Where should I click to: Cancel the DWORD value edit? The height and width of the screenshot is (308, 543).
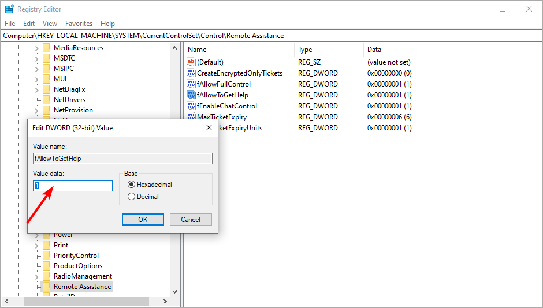(x=191, y=220)
